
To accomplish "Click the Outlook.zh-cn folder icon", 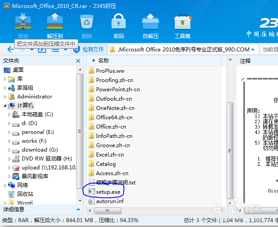I will point(91,98).
